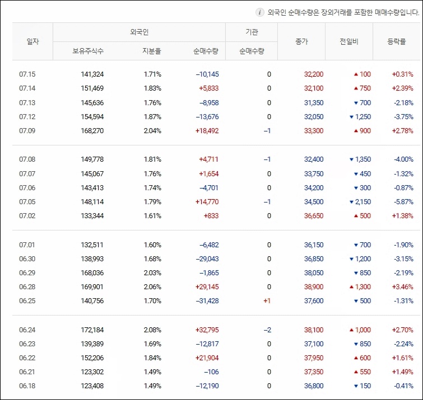Click closing price 37,950

(314, 358)
